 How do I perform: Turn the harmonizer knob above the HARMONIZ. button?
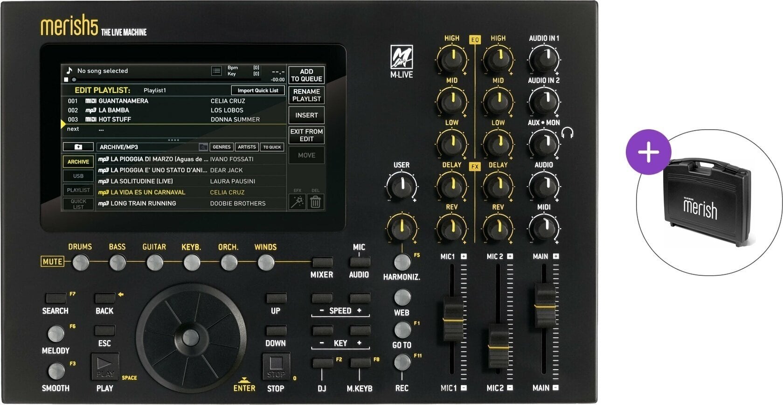402,228
